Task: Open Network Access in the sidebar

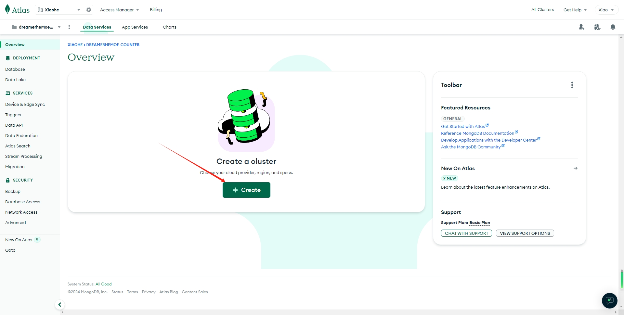Action: click(x=21, y=212)
